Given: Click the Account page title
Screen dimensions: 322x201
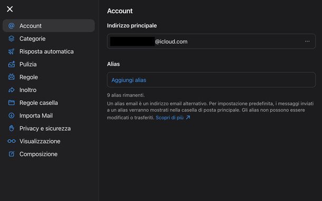Looking at the screenshot, I should coord(120,11).
